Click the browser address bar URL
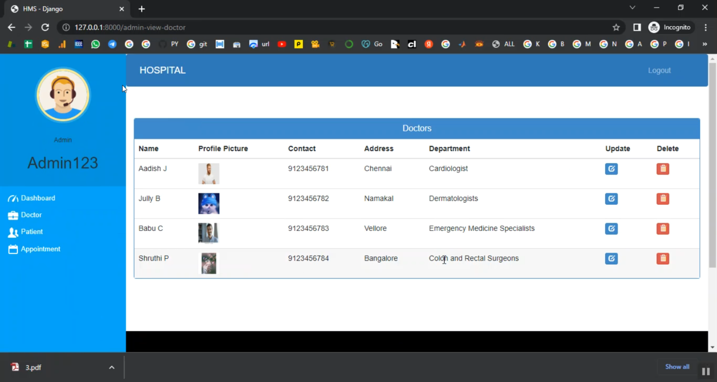 click(x=130, y=27)
